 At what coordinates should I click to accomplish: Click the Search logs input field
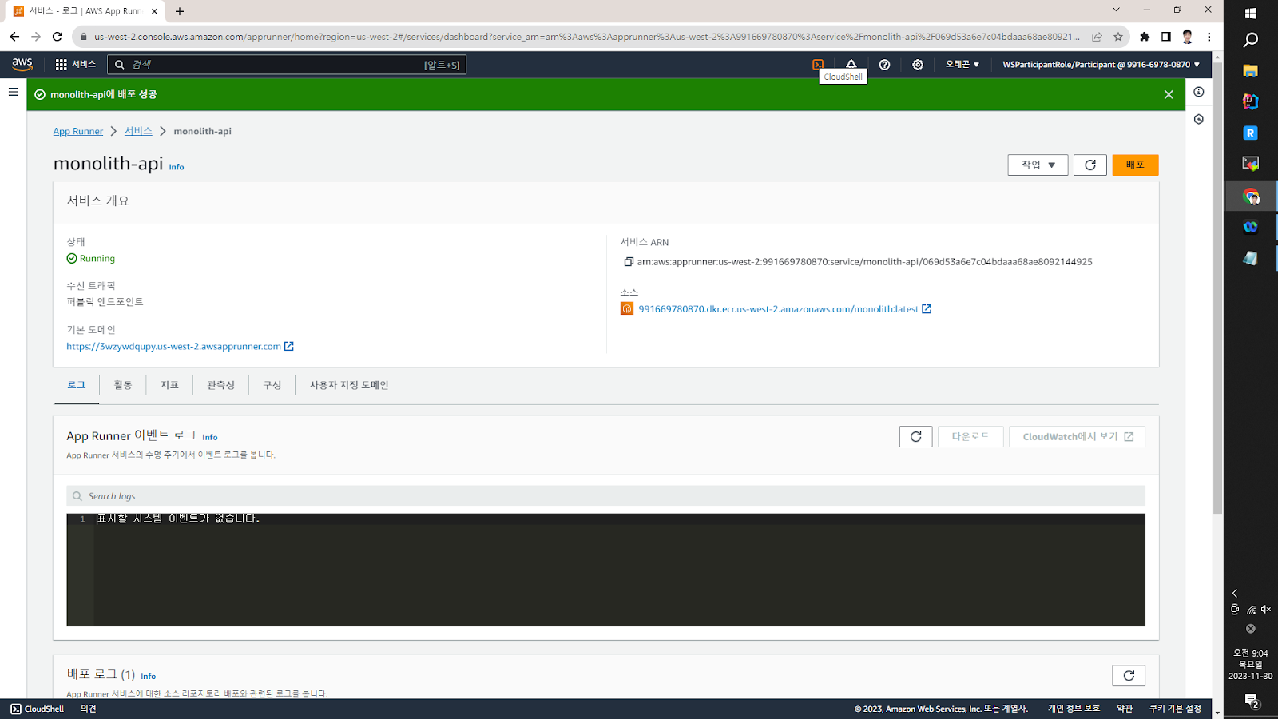605,496
